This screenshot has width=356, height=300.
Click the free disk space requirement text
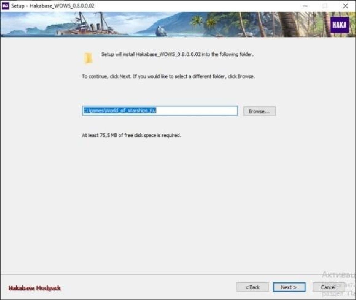coord(131,135)
